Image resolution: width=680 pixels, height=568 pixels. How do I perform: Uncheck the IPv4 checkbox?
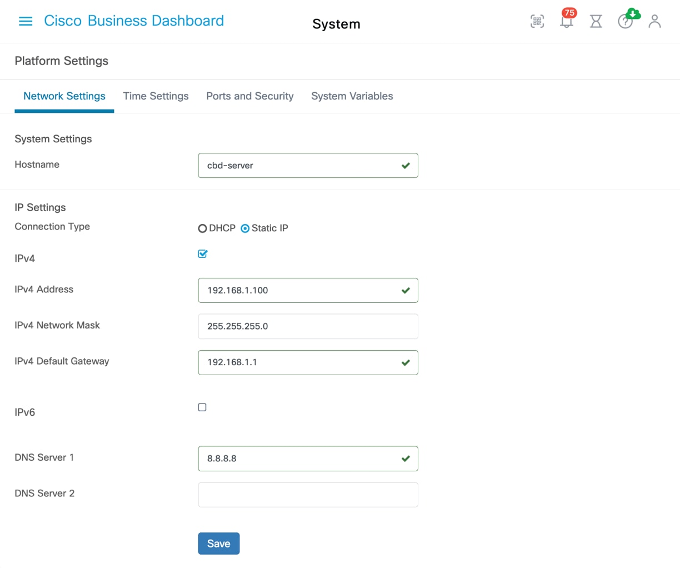pos(203,254)
